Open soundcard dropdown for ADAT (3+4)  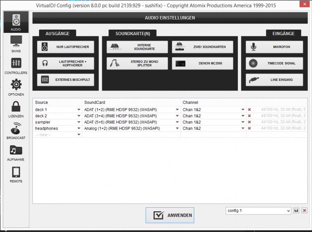[177, 116]
